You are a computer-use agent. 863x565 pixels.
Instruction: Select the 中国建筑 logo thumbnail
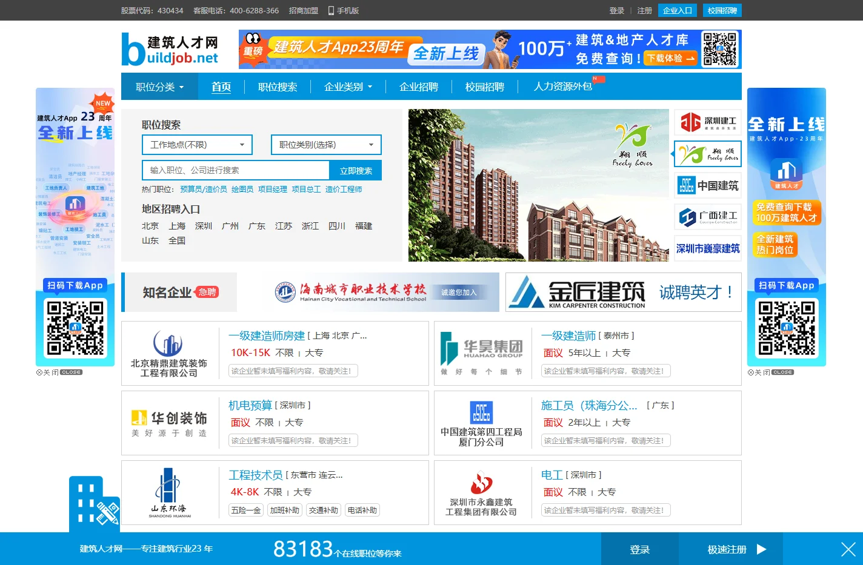click(708, 185)
